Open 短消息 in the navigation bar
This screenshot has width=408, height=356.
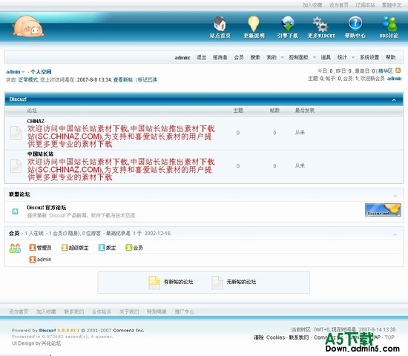[x=220, y=57]
